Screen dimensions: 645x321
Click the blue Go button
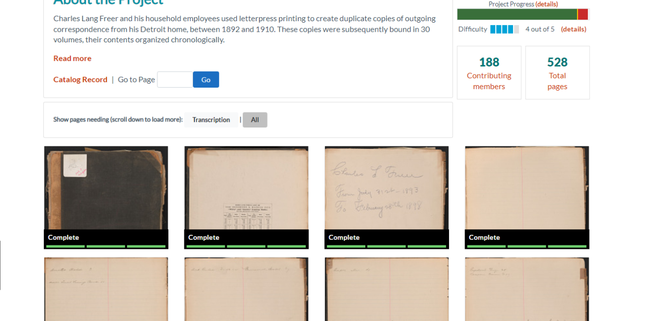point(206,80)
